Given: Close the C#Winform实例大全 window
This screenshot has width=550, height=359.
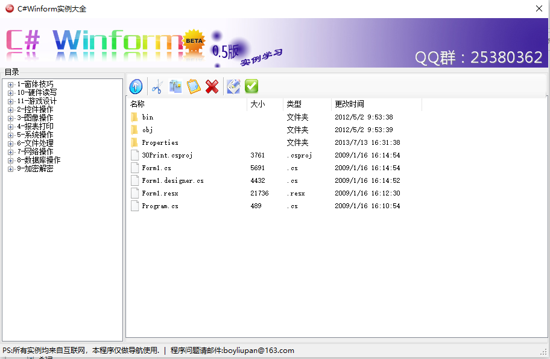Looking at the screenshot, I should 539,8.
